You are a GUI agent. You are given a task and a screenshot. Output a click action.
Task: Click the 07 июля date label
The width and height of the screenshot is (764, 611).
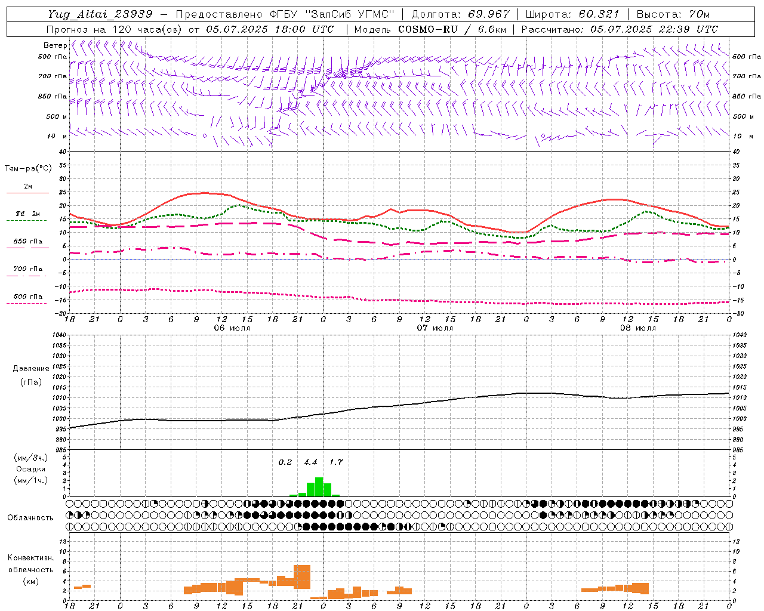435,328
